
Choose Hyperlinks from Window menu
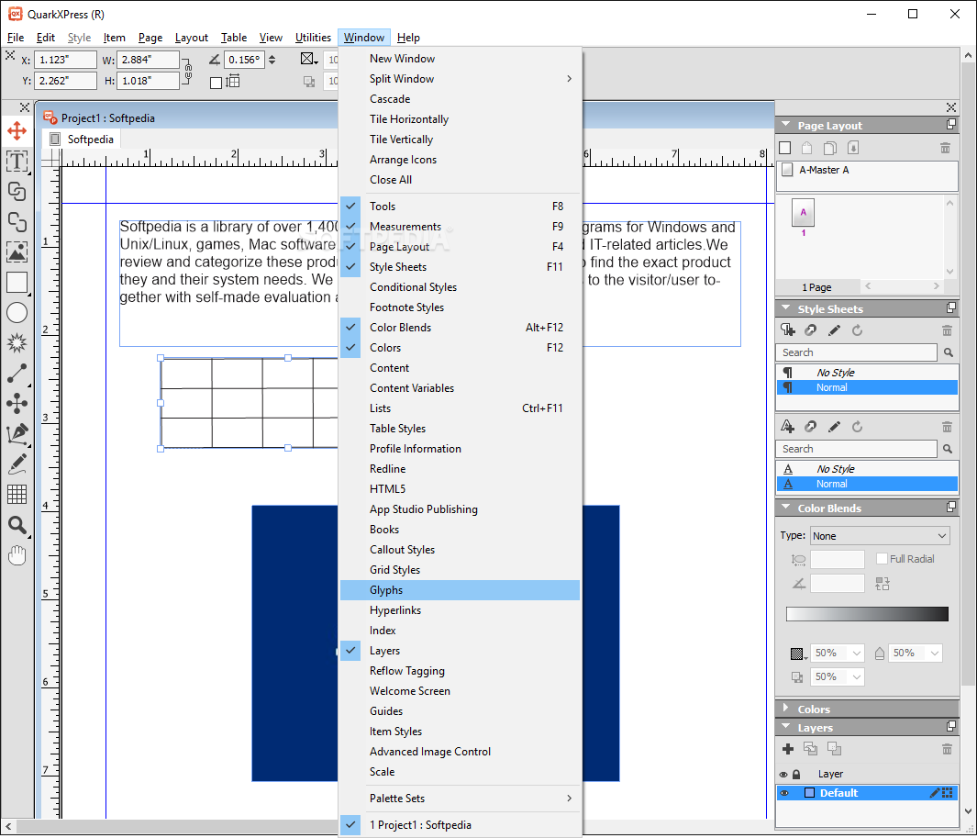tap(460, 610)
